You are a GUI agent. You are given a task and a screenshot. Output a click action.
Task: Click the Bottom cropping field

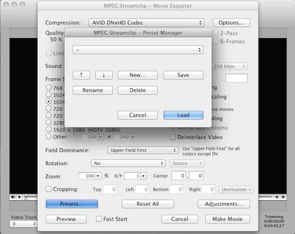click(x=176, y=189)
